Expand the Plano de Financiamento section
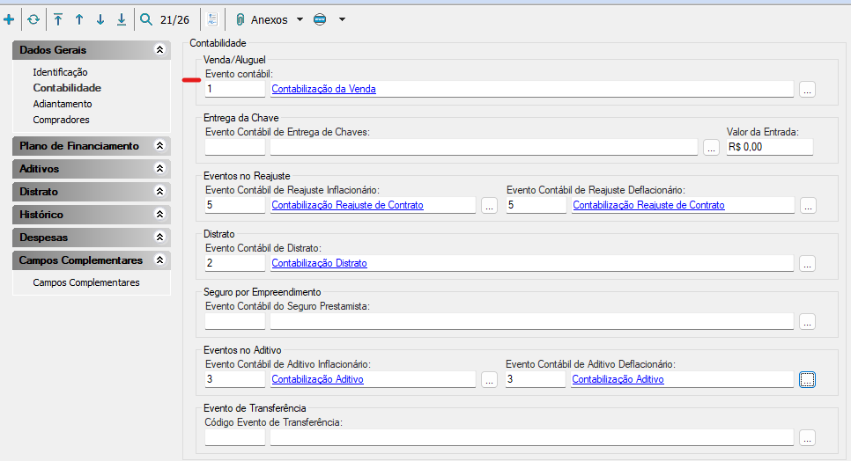This screenshot has width=851, height=461. coord(159,146)
